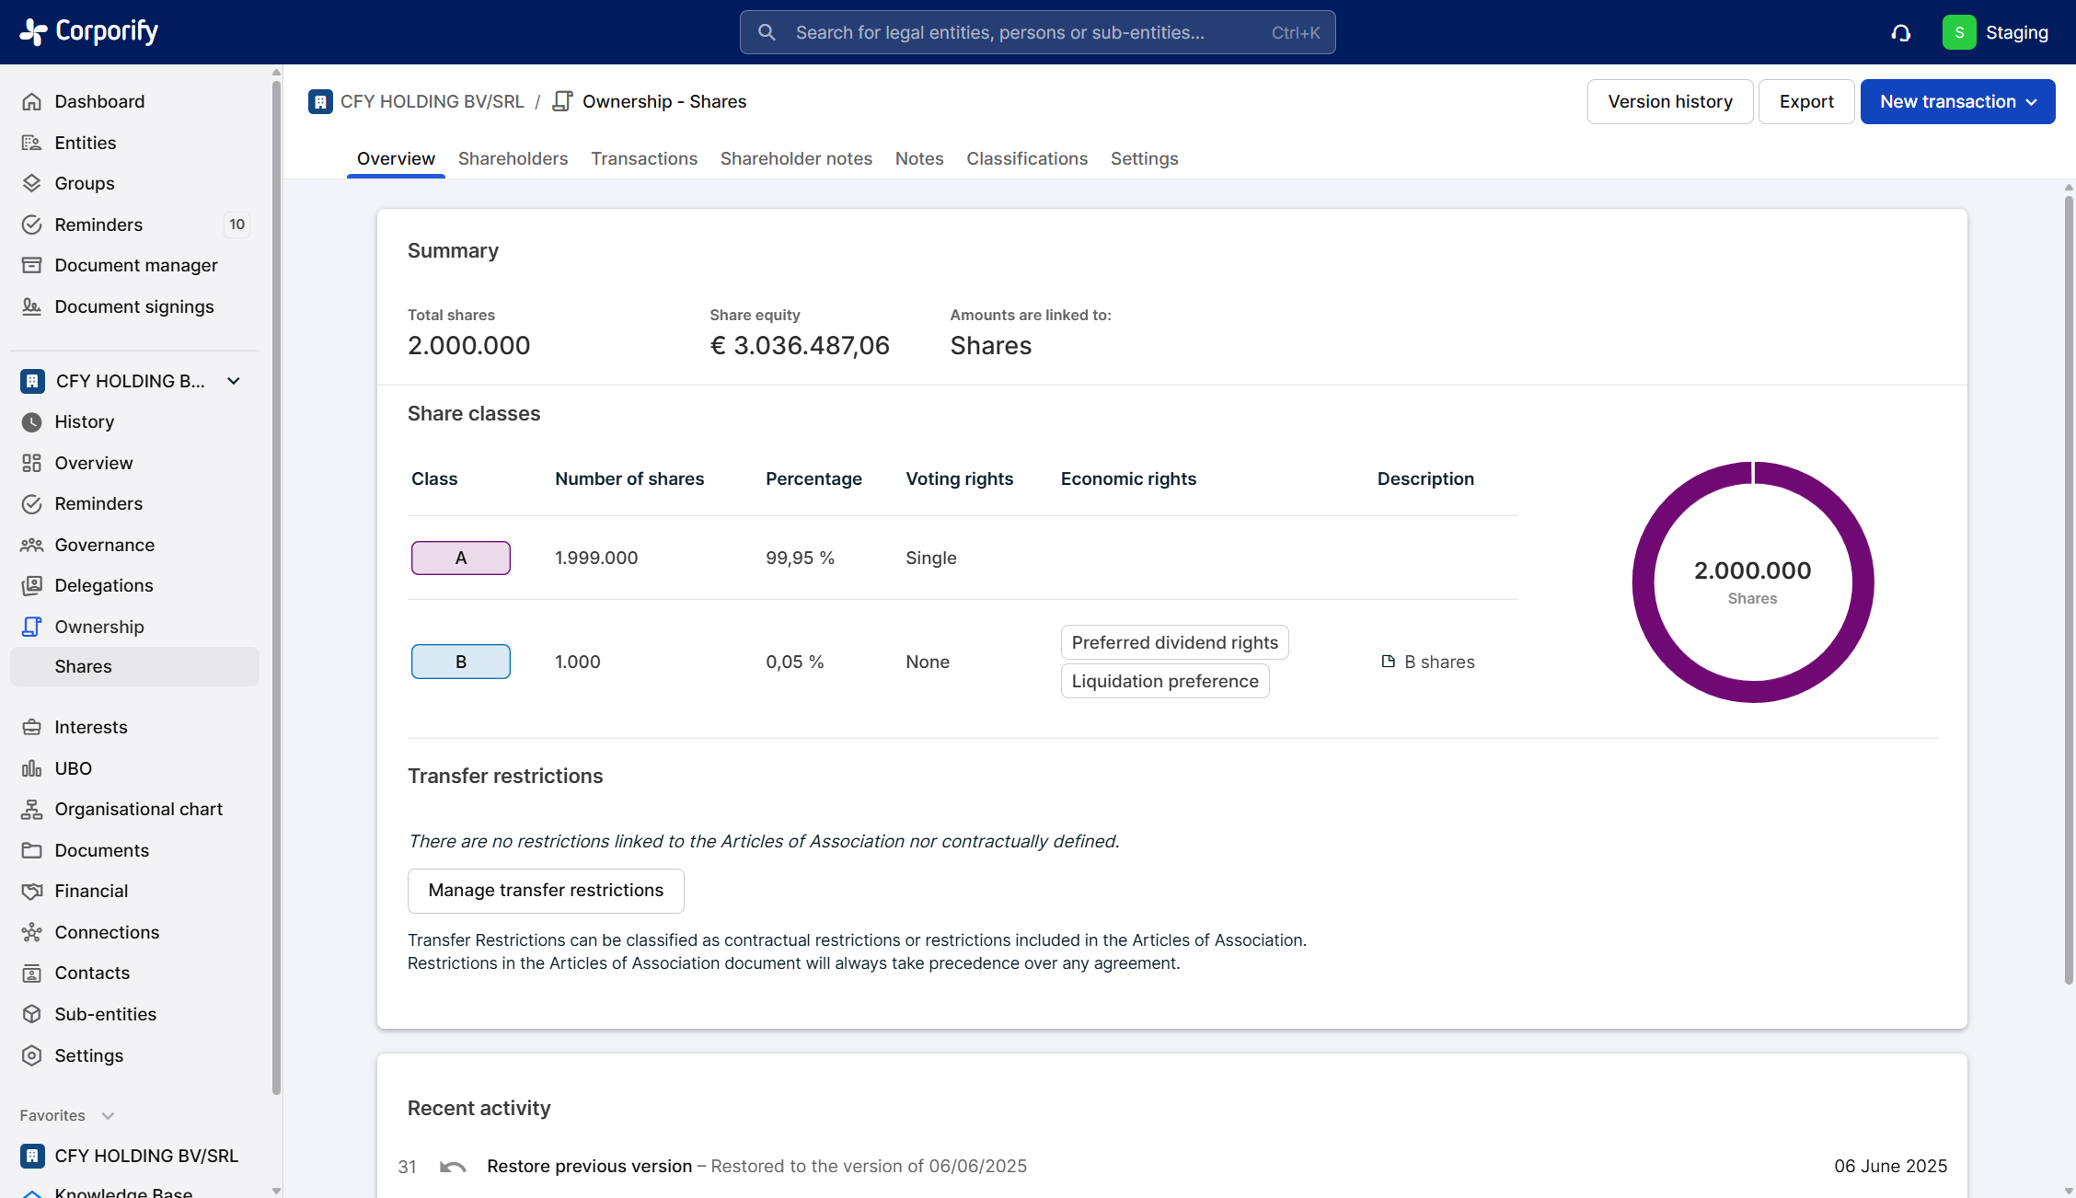
Task: Click the blue class B swatch badge
Action: click(461, 662)
